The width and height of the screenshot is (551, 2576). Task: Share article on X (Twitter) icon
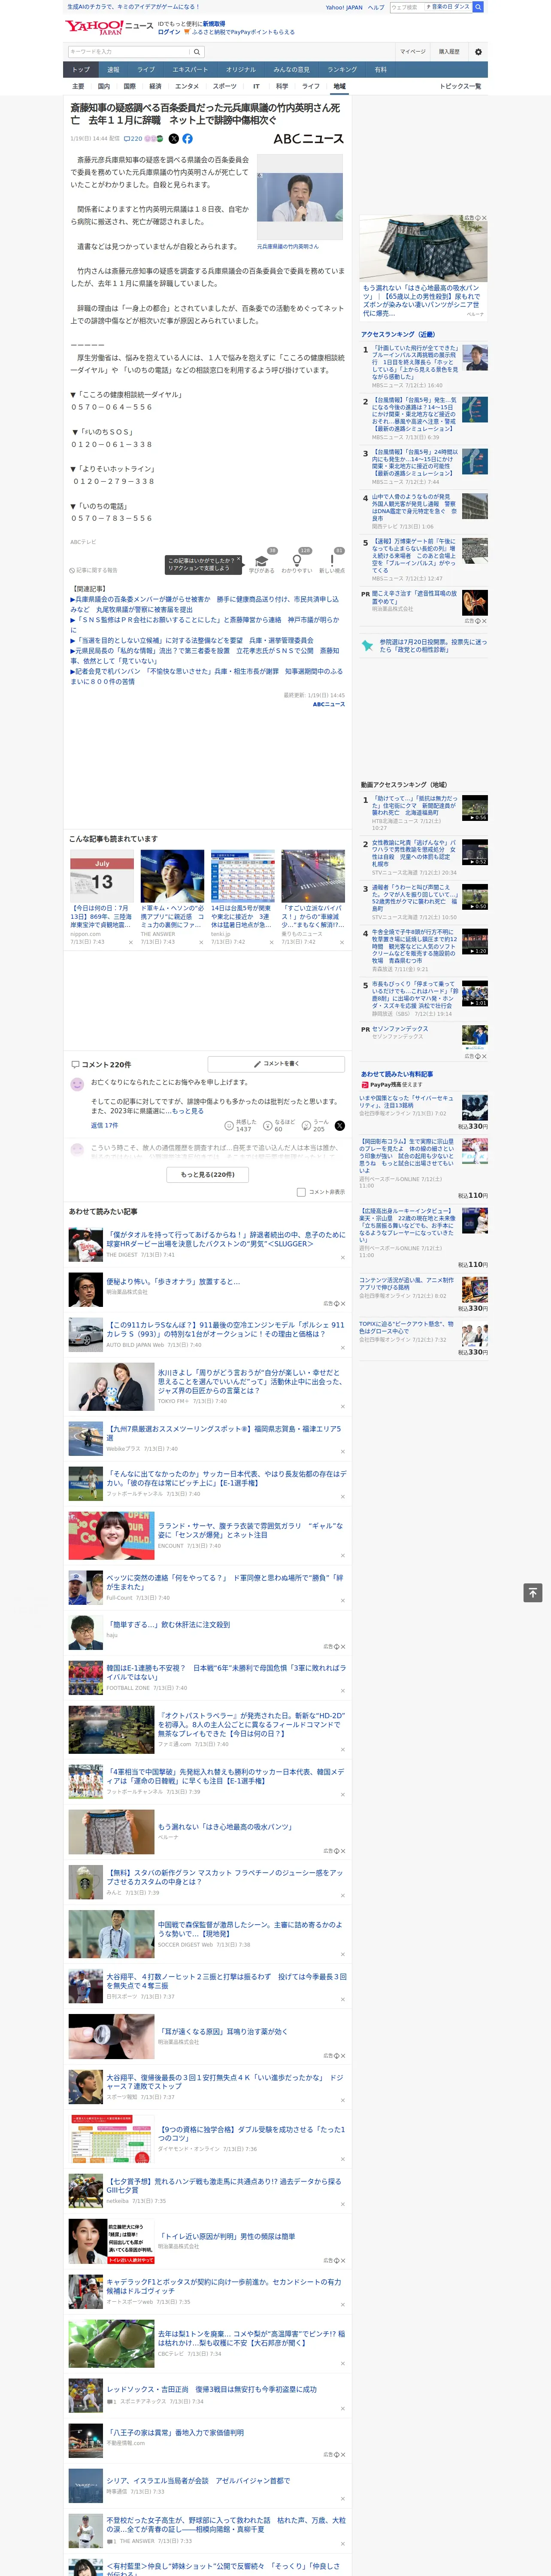(173, 139)
